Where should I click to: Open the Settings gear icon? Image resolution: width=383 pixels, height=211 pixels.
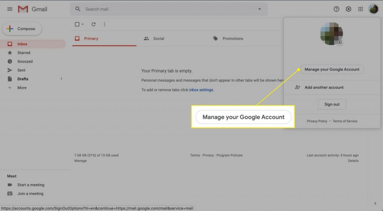(348, 9)
